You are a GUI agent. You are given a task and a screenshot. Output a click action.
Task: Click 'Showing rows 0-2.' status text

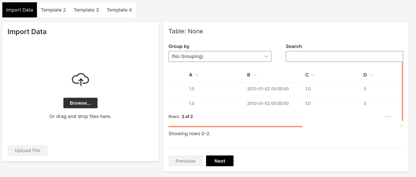[x=189, y=134]
